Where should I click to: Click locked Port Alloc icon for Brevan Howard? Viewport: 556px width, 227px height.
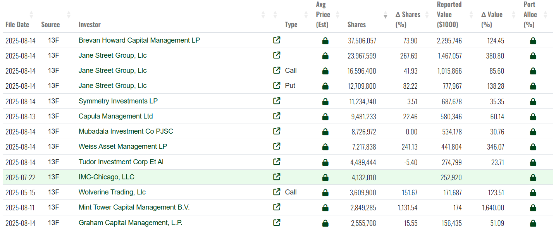tap(533, 41)
